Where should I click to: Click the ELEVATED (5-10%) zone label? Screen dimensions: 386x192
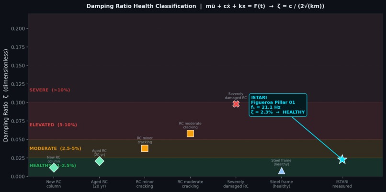point(53,125)
